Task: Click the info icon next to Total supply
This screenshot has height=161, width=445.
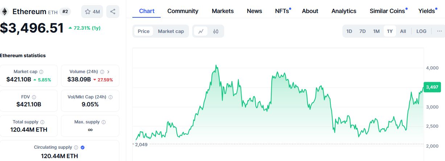Action: point(42,122)
